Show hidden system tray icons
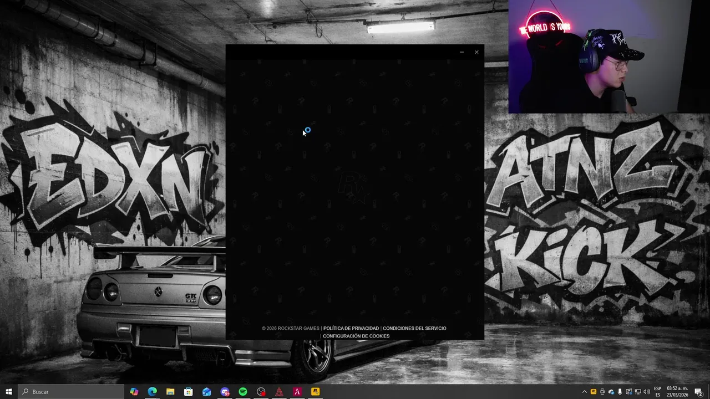 (584, 392)
